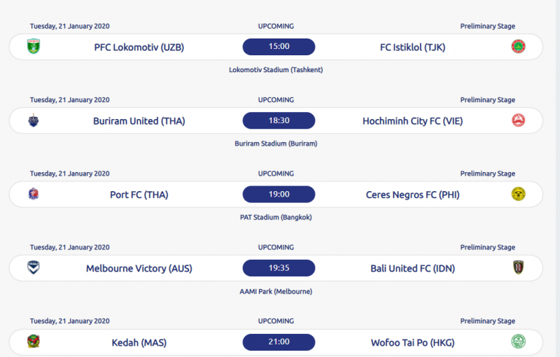Select the Hochiminh City FC badge
The width and height of the screenshot is (560, 357).
click(518, 120)
